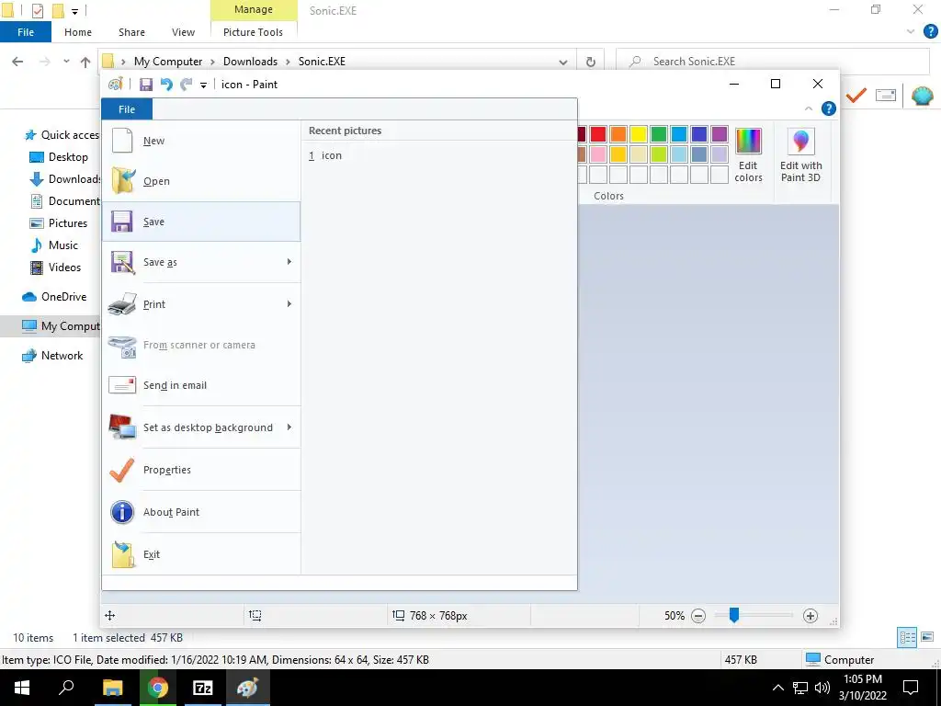This screenshot has width=941, height=706.
Task: Click the Paint palette application icon
Action: point(115,85)
